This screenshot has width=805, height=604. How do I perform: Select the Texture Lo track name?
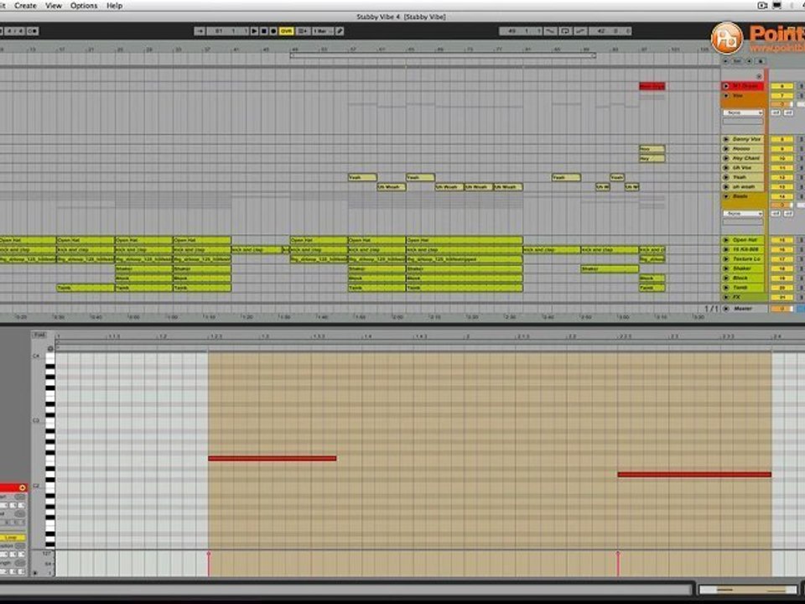click(746, 259)
